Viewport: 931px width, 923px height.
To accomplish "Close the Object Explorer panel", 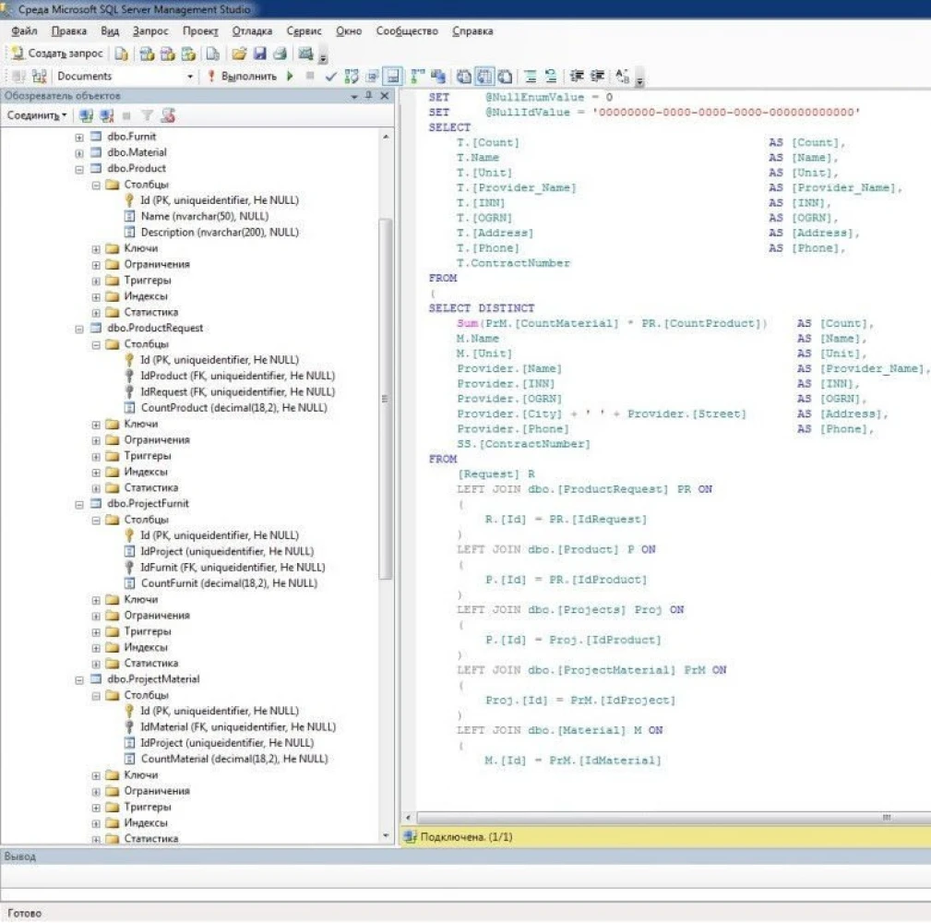I will (385, 96).
